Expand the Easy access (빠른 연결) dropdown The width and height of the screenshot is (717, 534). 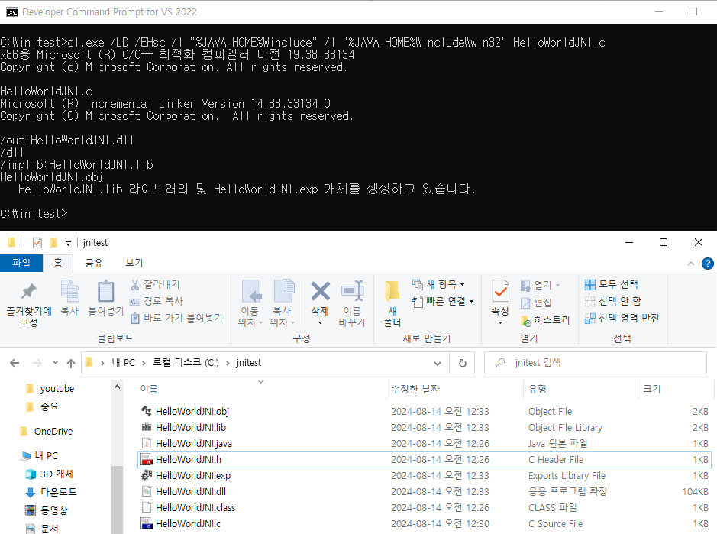[x=471, y=301]
